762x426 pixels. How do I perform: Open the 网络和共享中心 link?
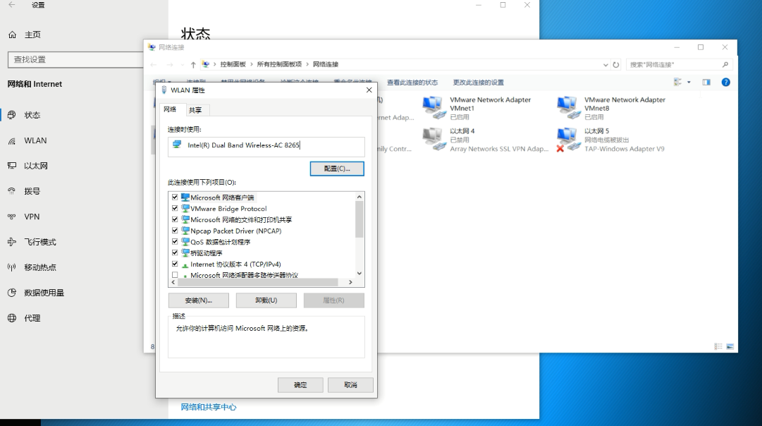209,407
